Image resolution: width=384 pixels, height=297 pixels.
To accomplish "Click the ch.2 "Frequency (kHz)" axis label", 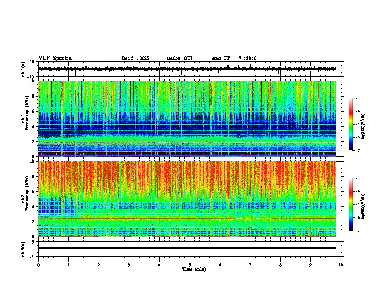I will coord(27,193).
